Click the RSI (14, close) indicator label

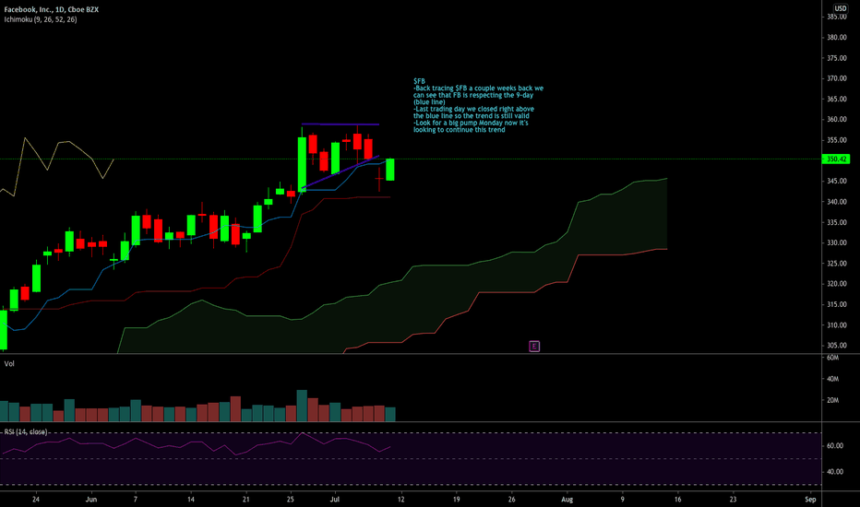25,432
